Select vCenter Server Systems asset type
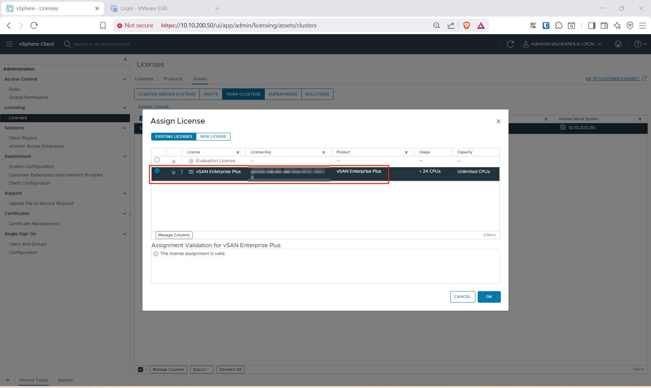651x388 pixels. click(167, 94)
